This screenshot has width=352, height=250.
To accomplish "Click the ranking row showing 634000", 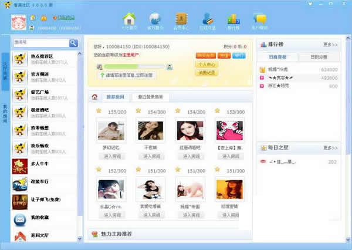I will click(x=299, y=70).
